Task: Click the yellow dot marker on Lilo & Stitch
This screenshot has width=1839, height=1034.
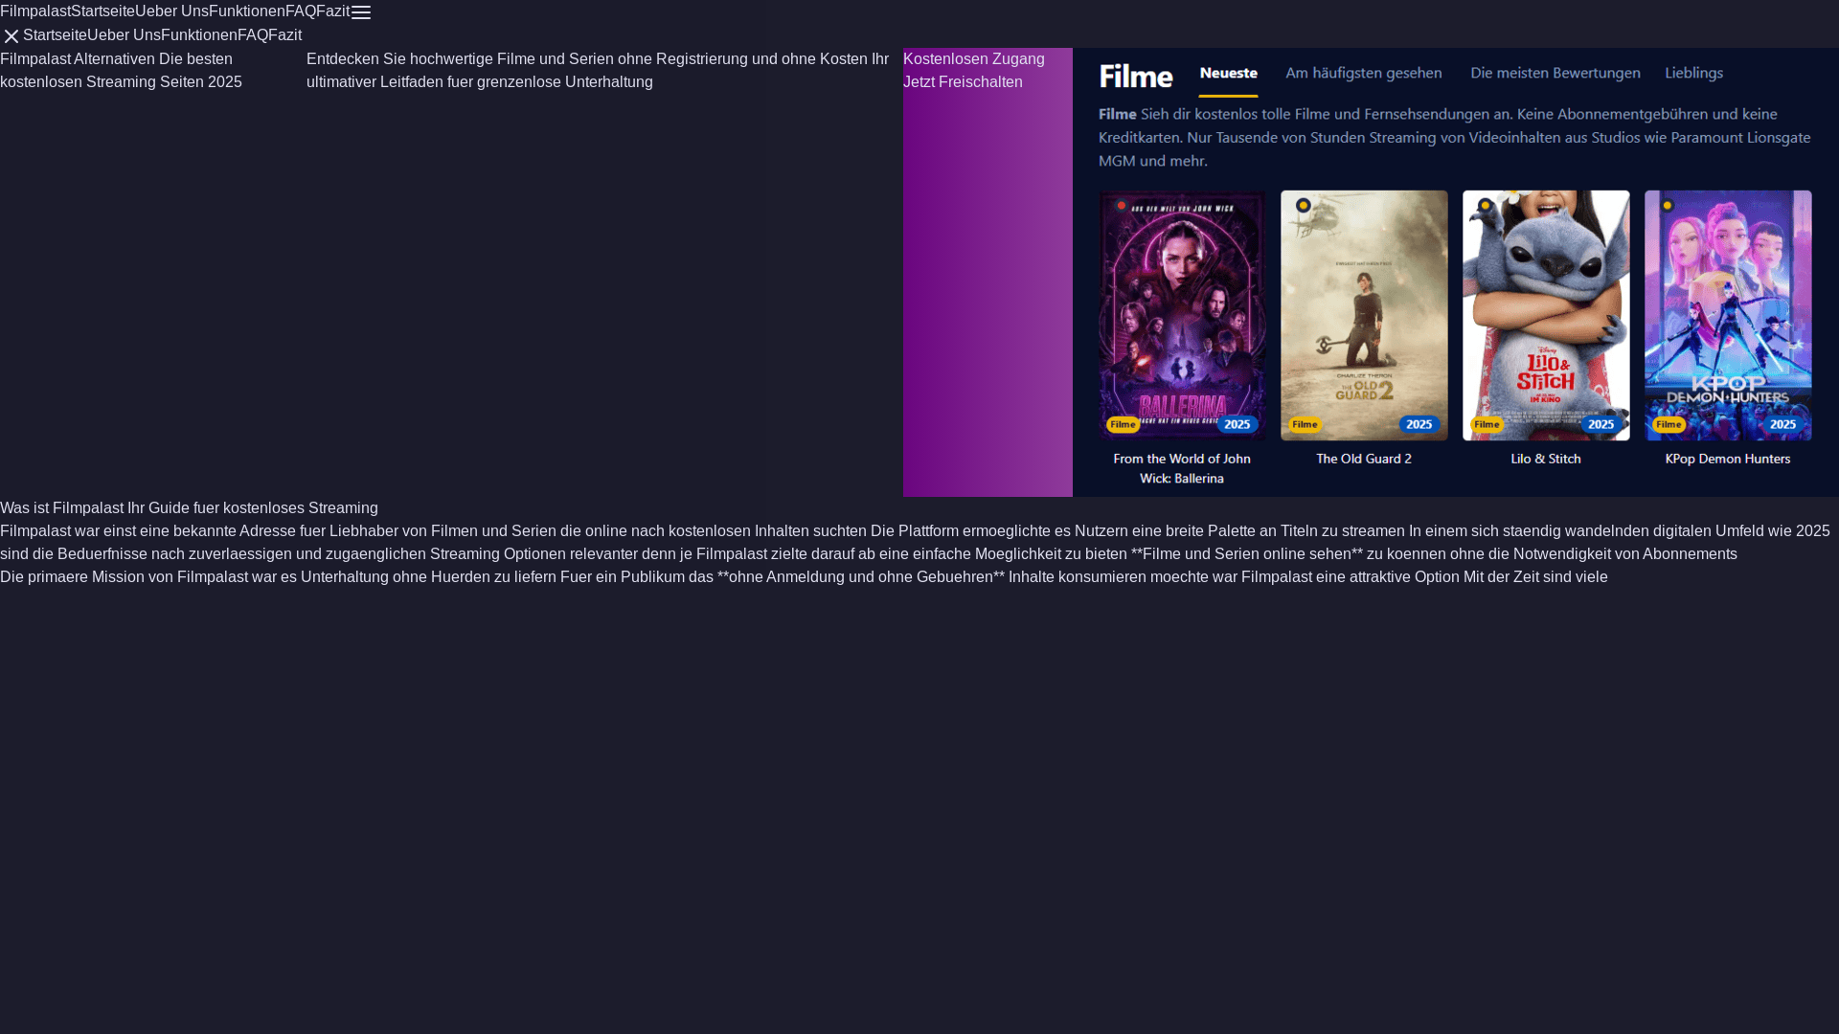Action: click(x=1486, y=206)
